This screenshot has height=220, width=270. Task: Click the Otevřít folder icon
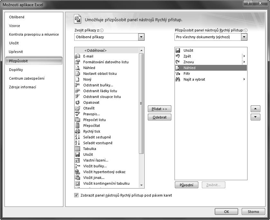pos(77,108)
